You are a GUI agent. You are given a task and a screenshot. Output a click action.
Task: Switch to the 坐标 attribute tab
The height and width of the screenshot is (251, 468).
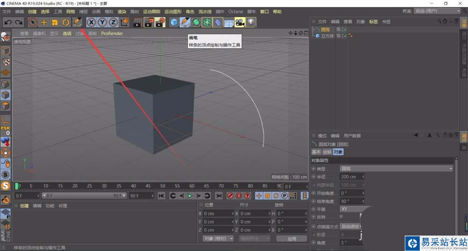327,152
